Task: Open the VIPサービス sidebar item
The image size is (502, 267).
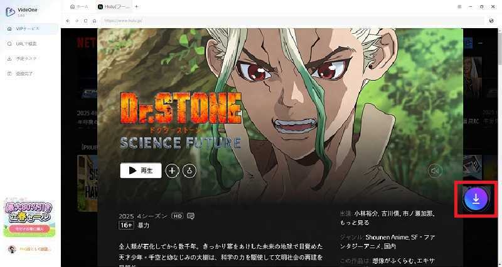Action: tap(29, 29)
